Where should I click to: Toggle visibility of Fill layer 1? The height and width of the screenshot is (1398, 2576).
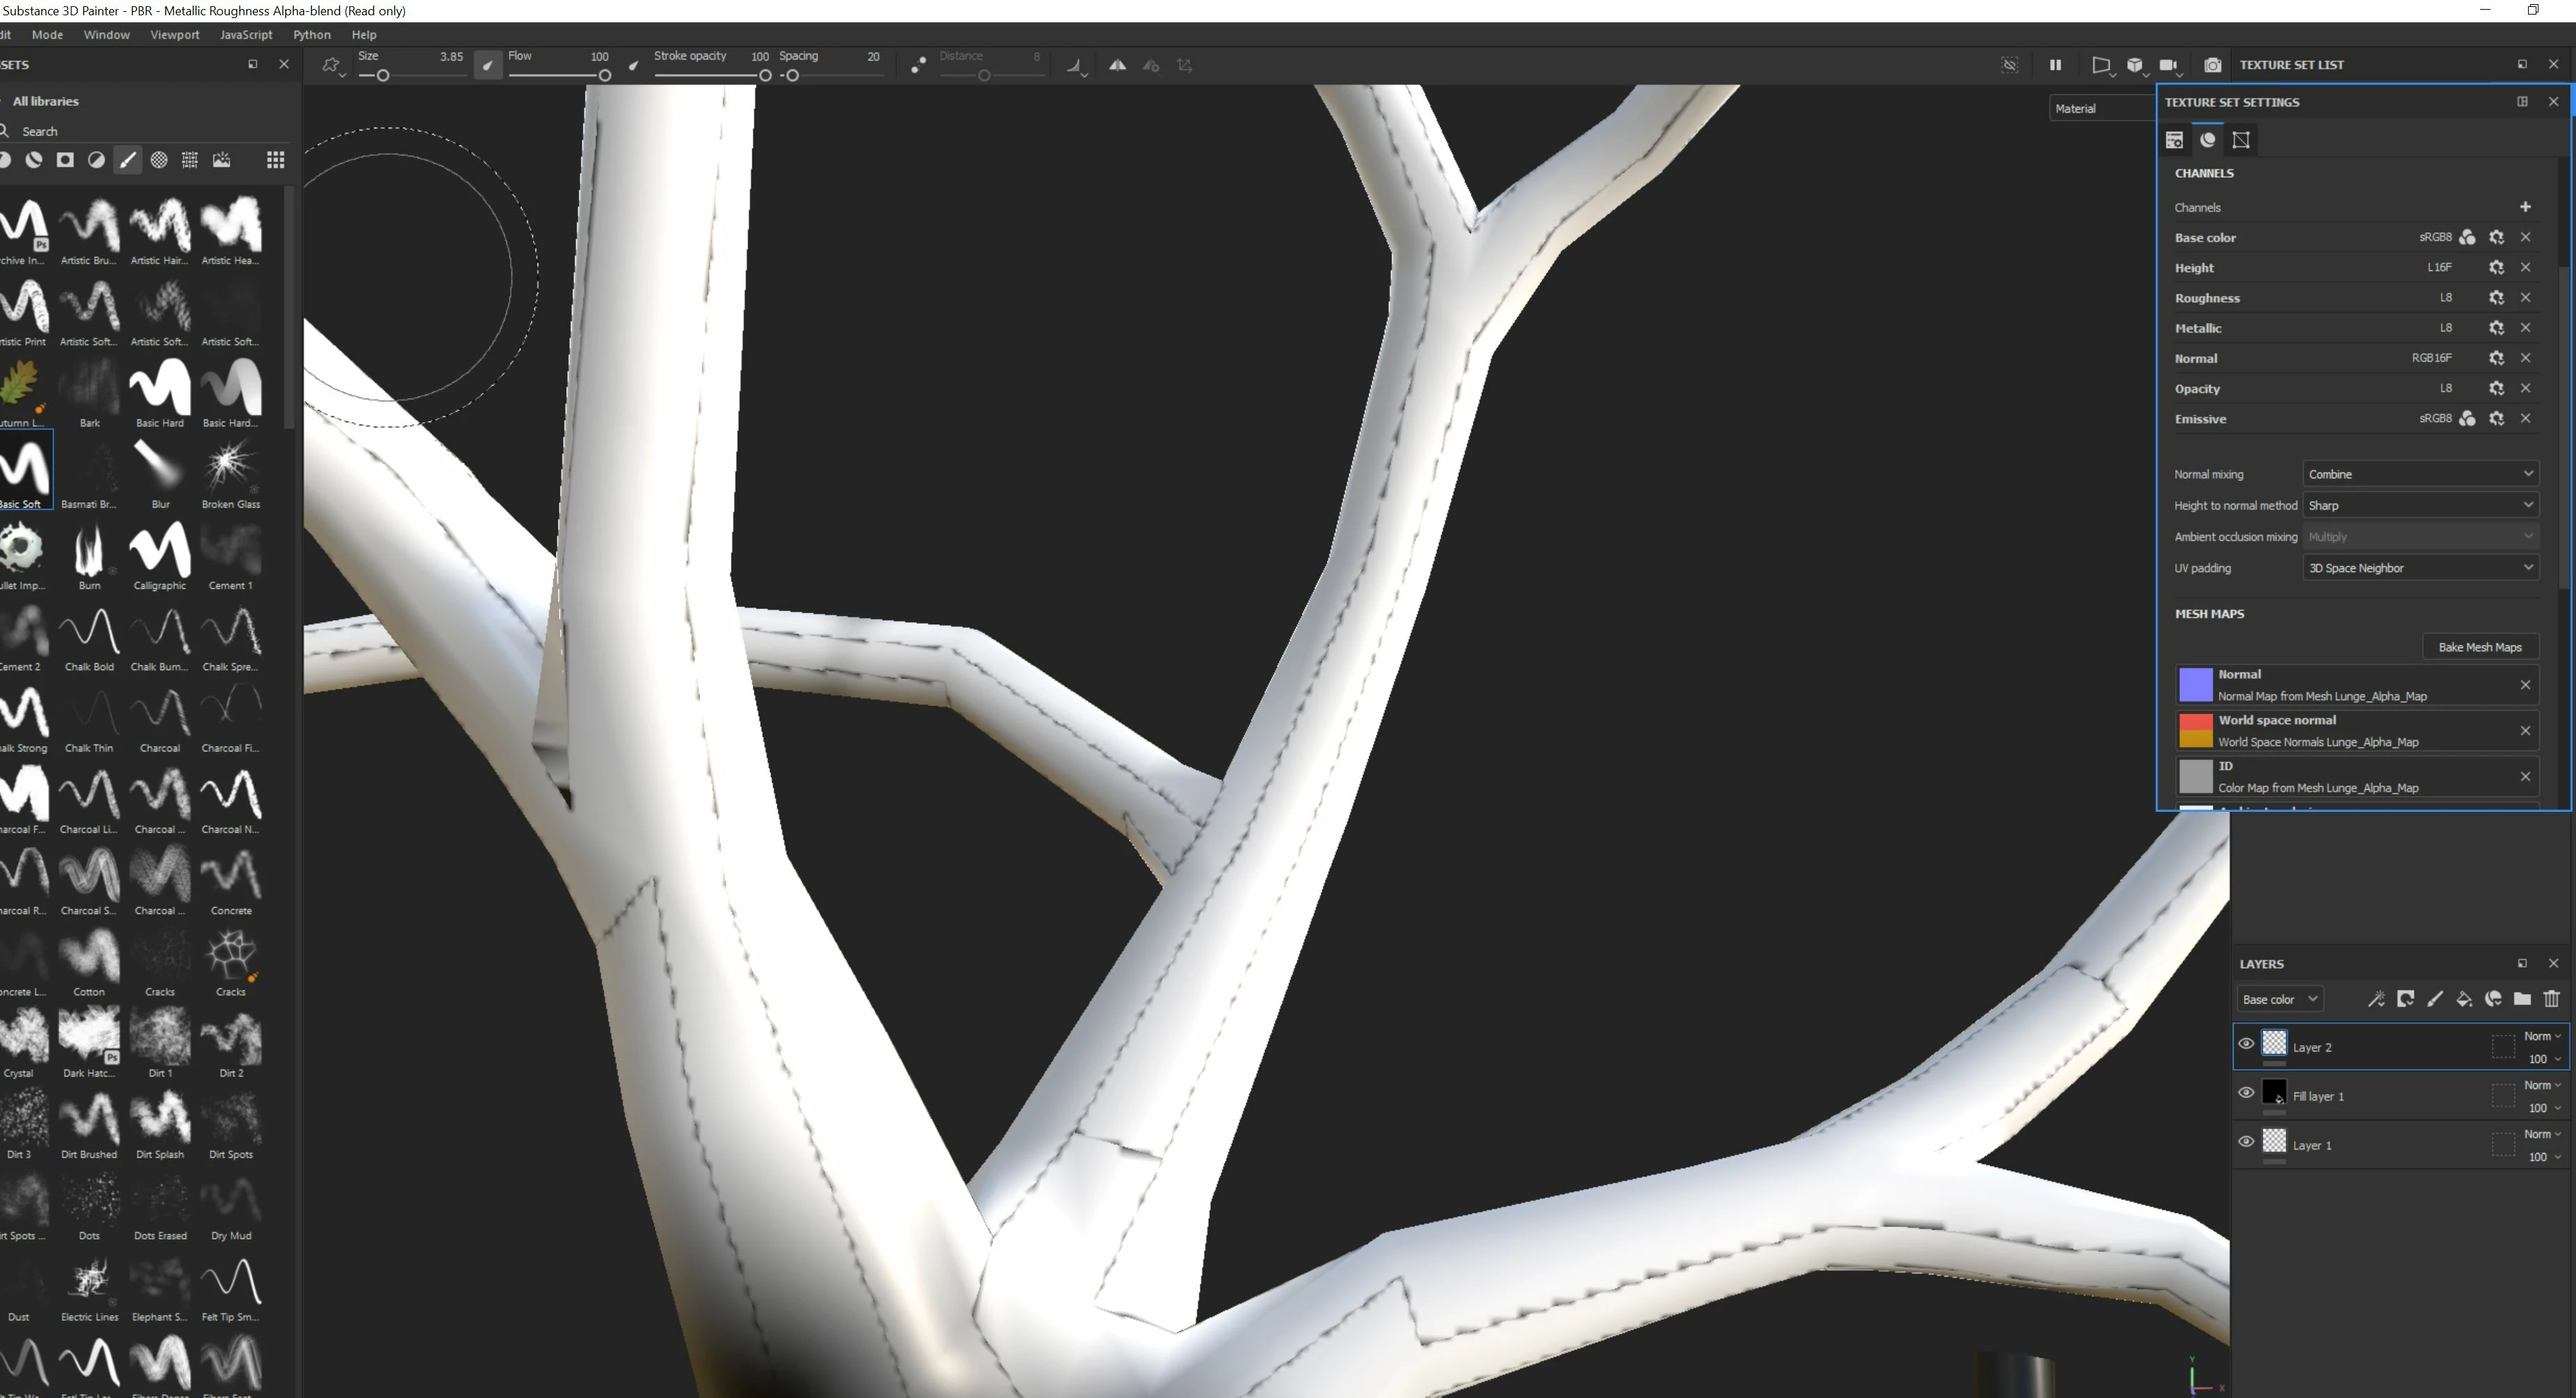click(2246, 1093)
